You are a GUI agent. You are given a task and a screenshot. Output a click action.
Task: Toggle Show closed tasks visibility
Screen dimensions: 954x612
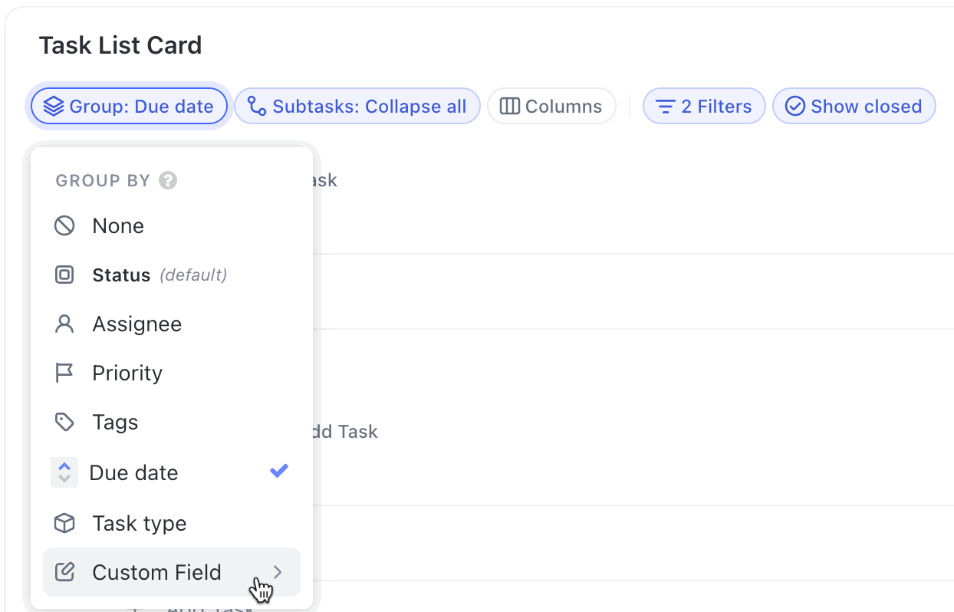(854, 107)
